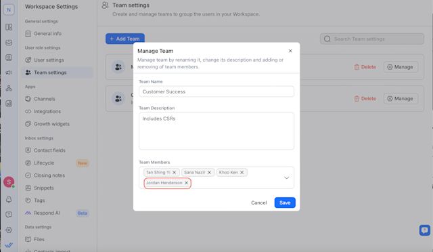Save the team changes

tap(285, 203)
